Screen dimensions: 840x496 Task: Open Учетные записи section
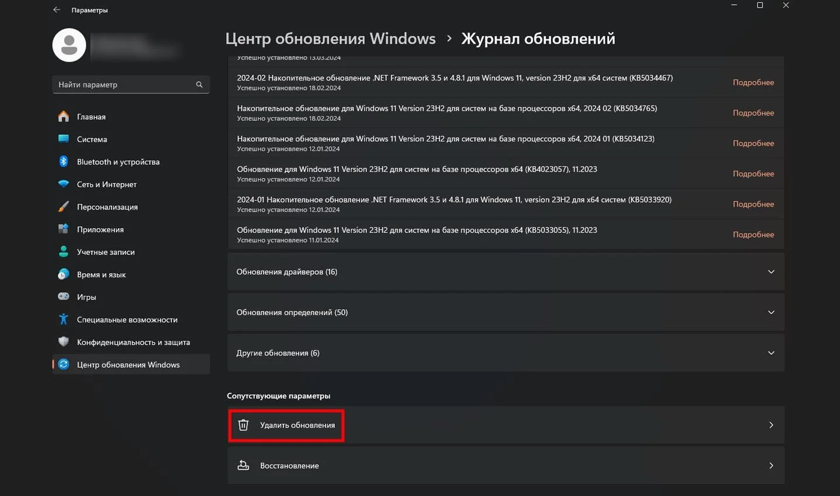click(x=131, y=252)
